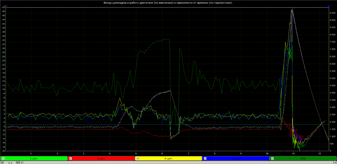Select the red 3 цил. legend label
The image size is (337, 164).
(101, 158)
